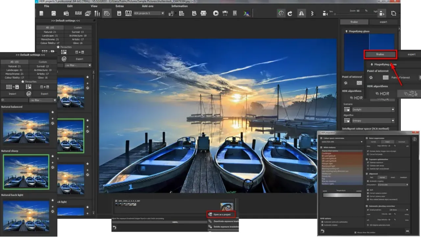Open the Information menu
The width and height of the screenshot is (421, 237).
point(180,6)
